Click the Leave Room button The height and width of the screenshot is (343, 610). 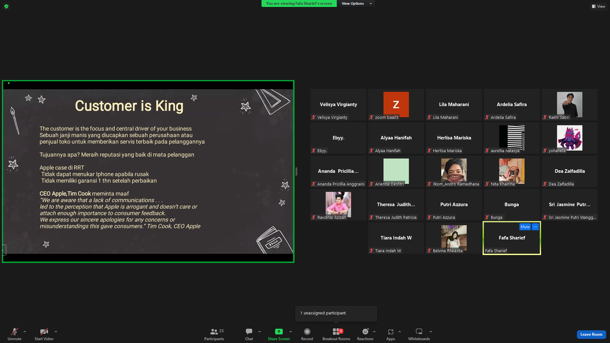(x=591, y=334)
